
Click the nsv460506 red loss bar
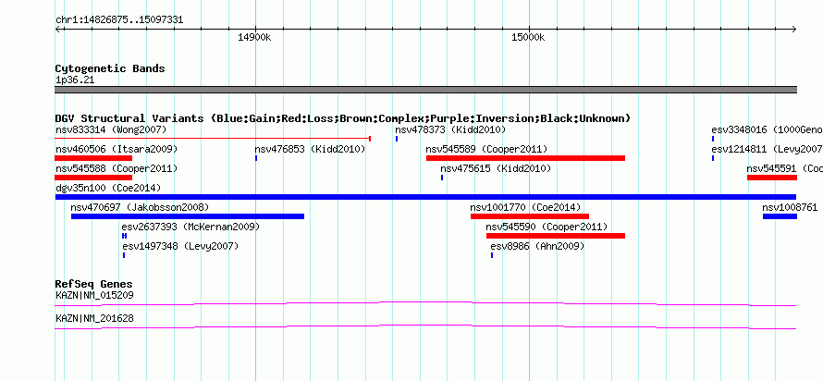93,158
